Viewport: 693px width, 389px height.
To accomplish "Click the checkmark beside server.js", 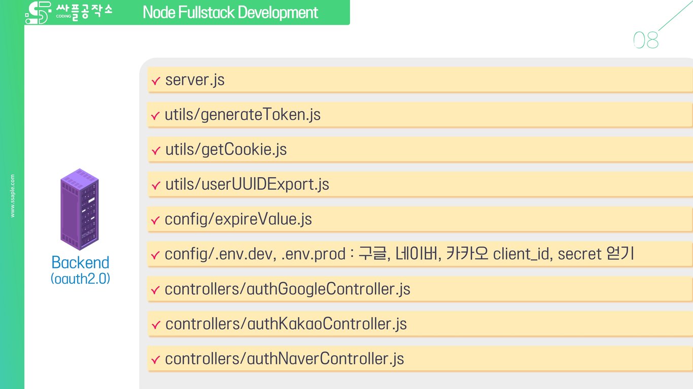I will [156, 81].
